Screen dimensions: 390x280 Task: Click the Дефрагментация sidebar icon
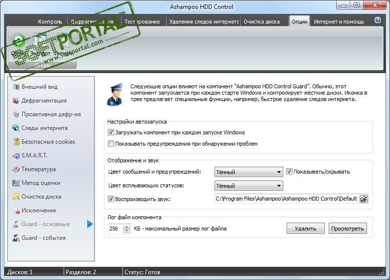click(x=16, y=101)
